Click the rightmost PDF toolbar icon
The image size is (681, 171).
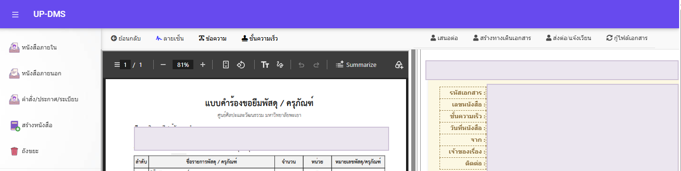pos(399,65)
